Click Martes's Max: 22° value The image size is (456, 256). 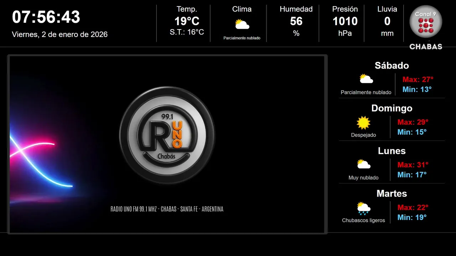[x=413, y=208]
